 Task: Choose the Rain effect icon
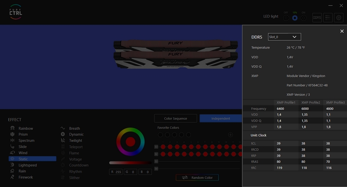click(x=13, y=171)
